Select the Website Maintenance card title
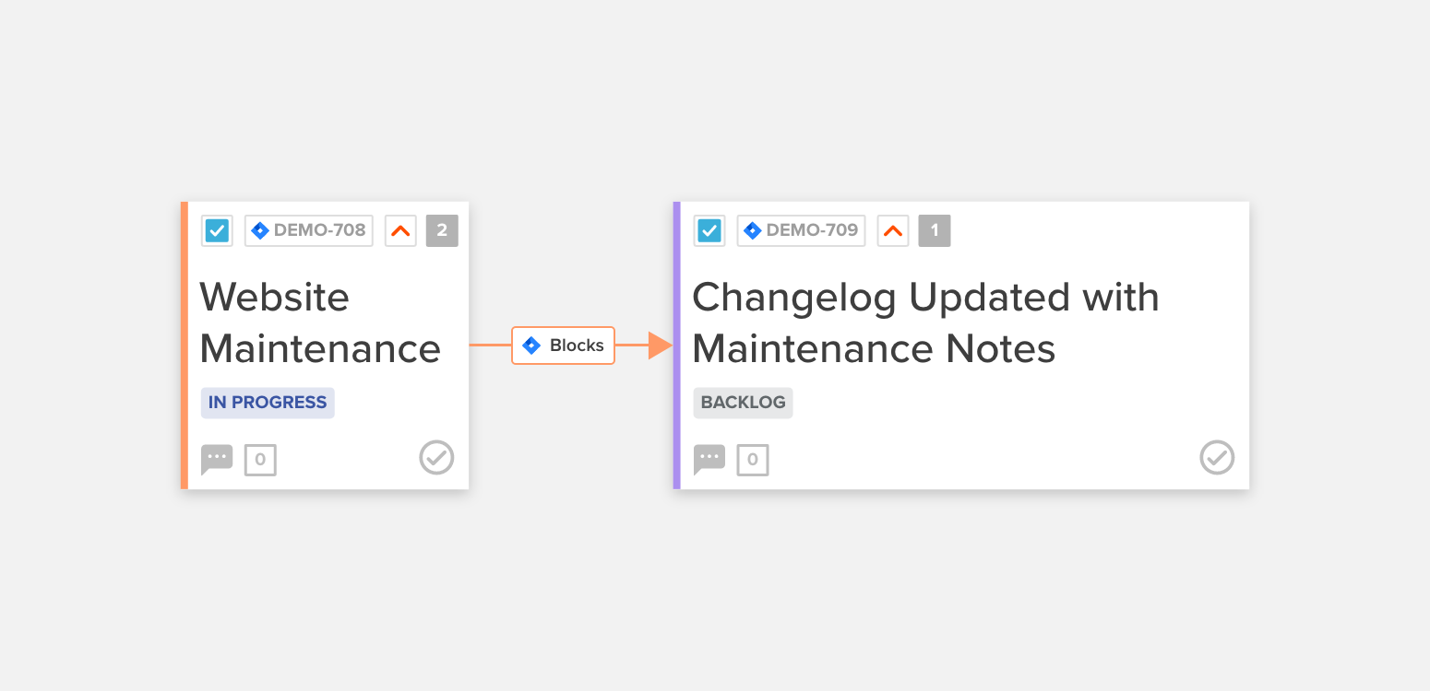The image size is (1430, 691). coord(320,322)
